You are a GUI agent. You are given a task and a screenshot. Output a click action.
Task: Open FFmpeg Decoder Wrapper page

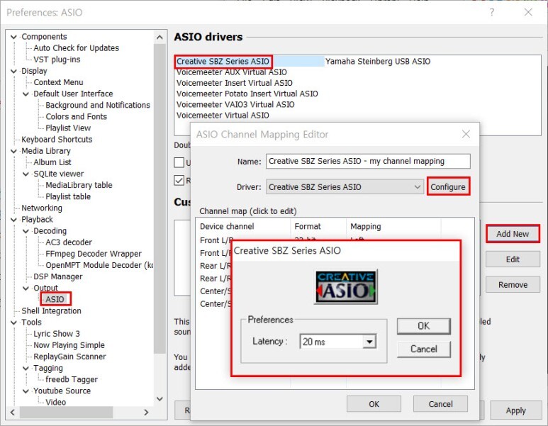click(x=94, y=254)
